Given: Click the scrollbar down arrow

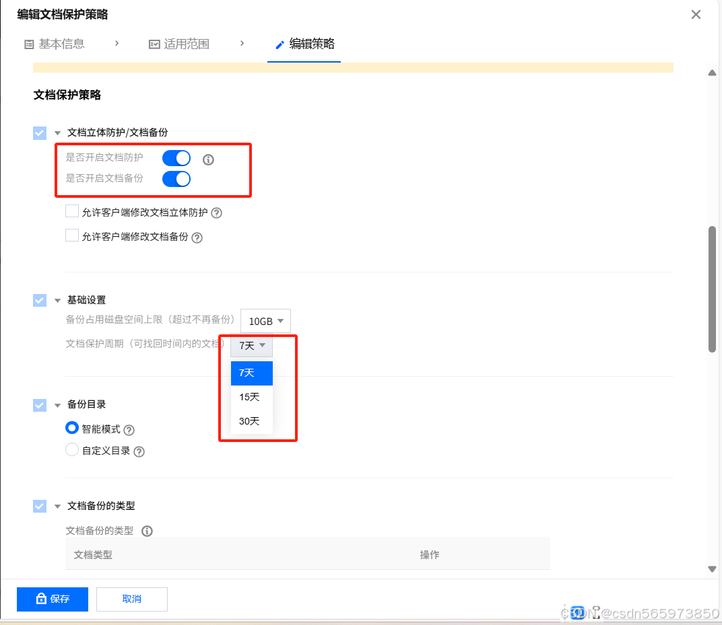Looking at the screenshot, I should click(712, 569).
